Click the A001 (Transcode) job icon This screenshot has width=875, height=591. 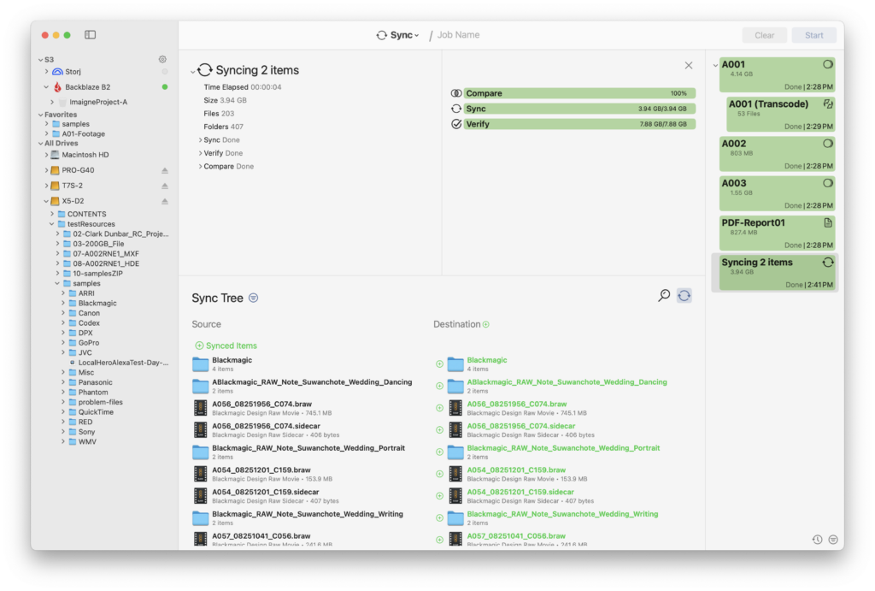click(x=827, y=103)
